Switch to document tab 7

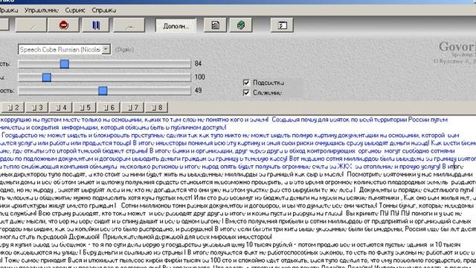click(132, 107)
